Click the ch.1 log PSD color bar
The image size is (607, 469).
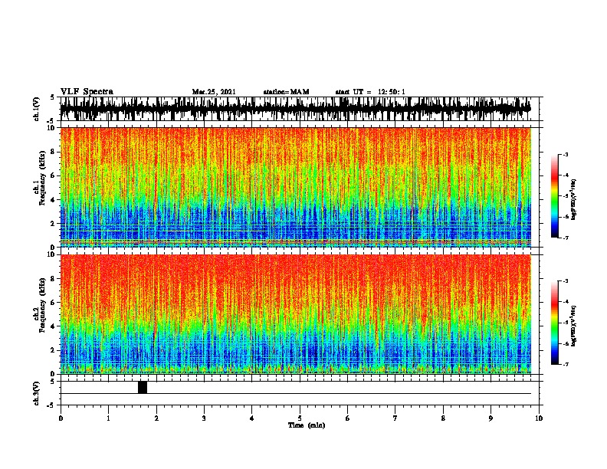pyautogui.click(x=554, y=196)
